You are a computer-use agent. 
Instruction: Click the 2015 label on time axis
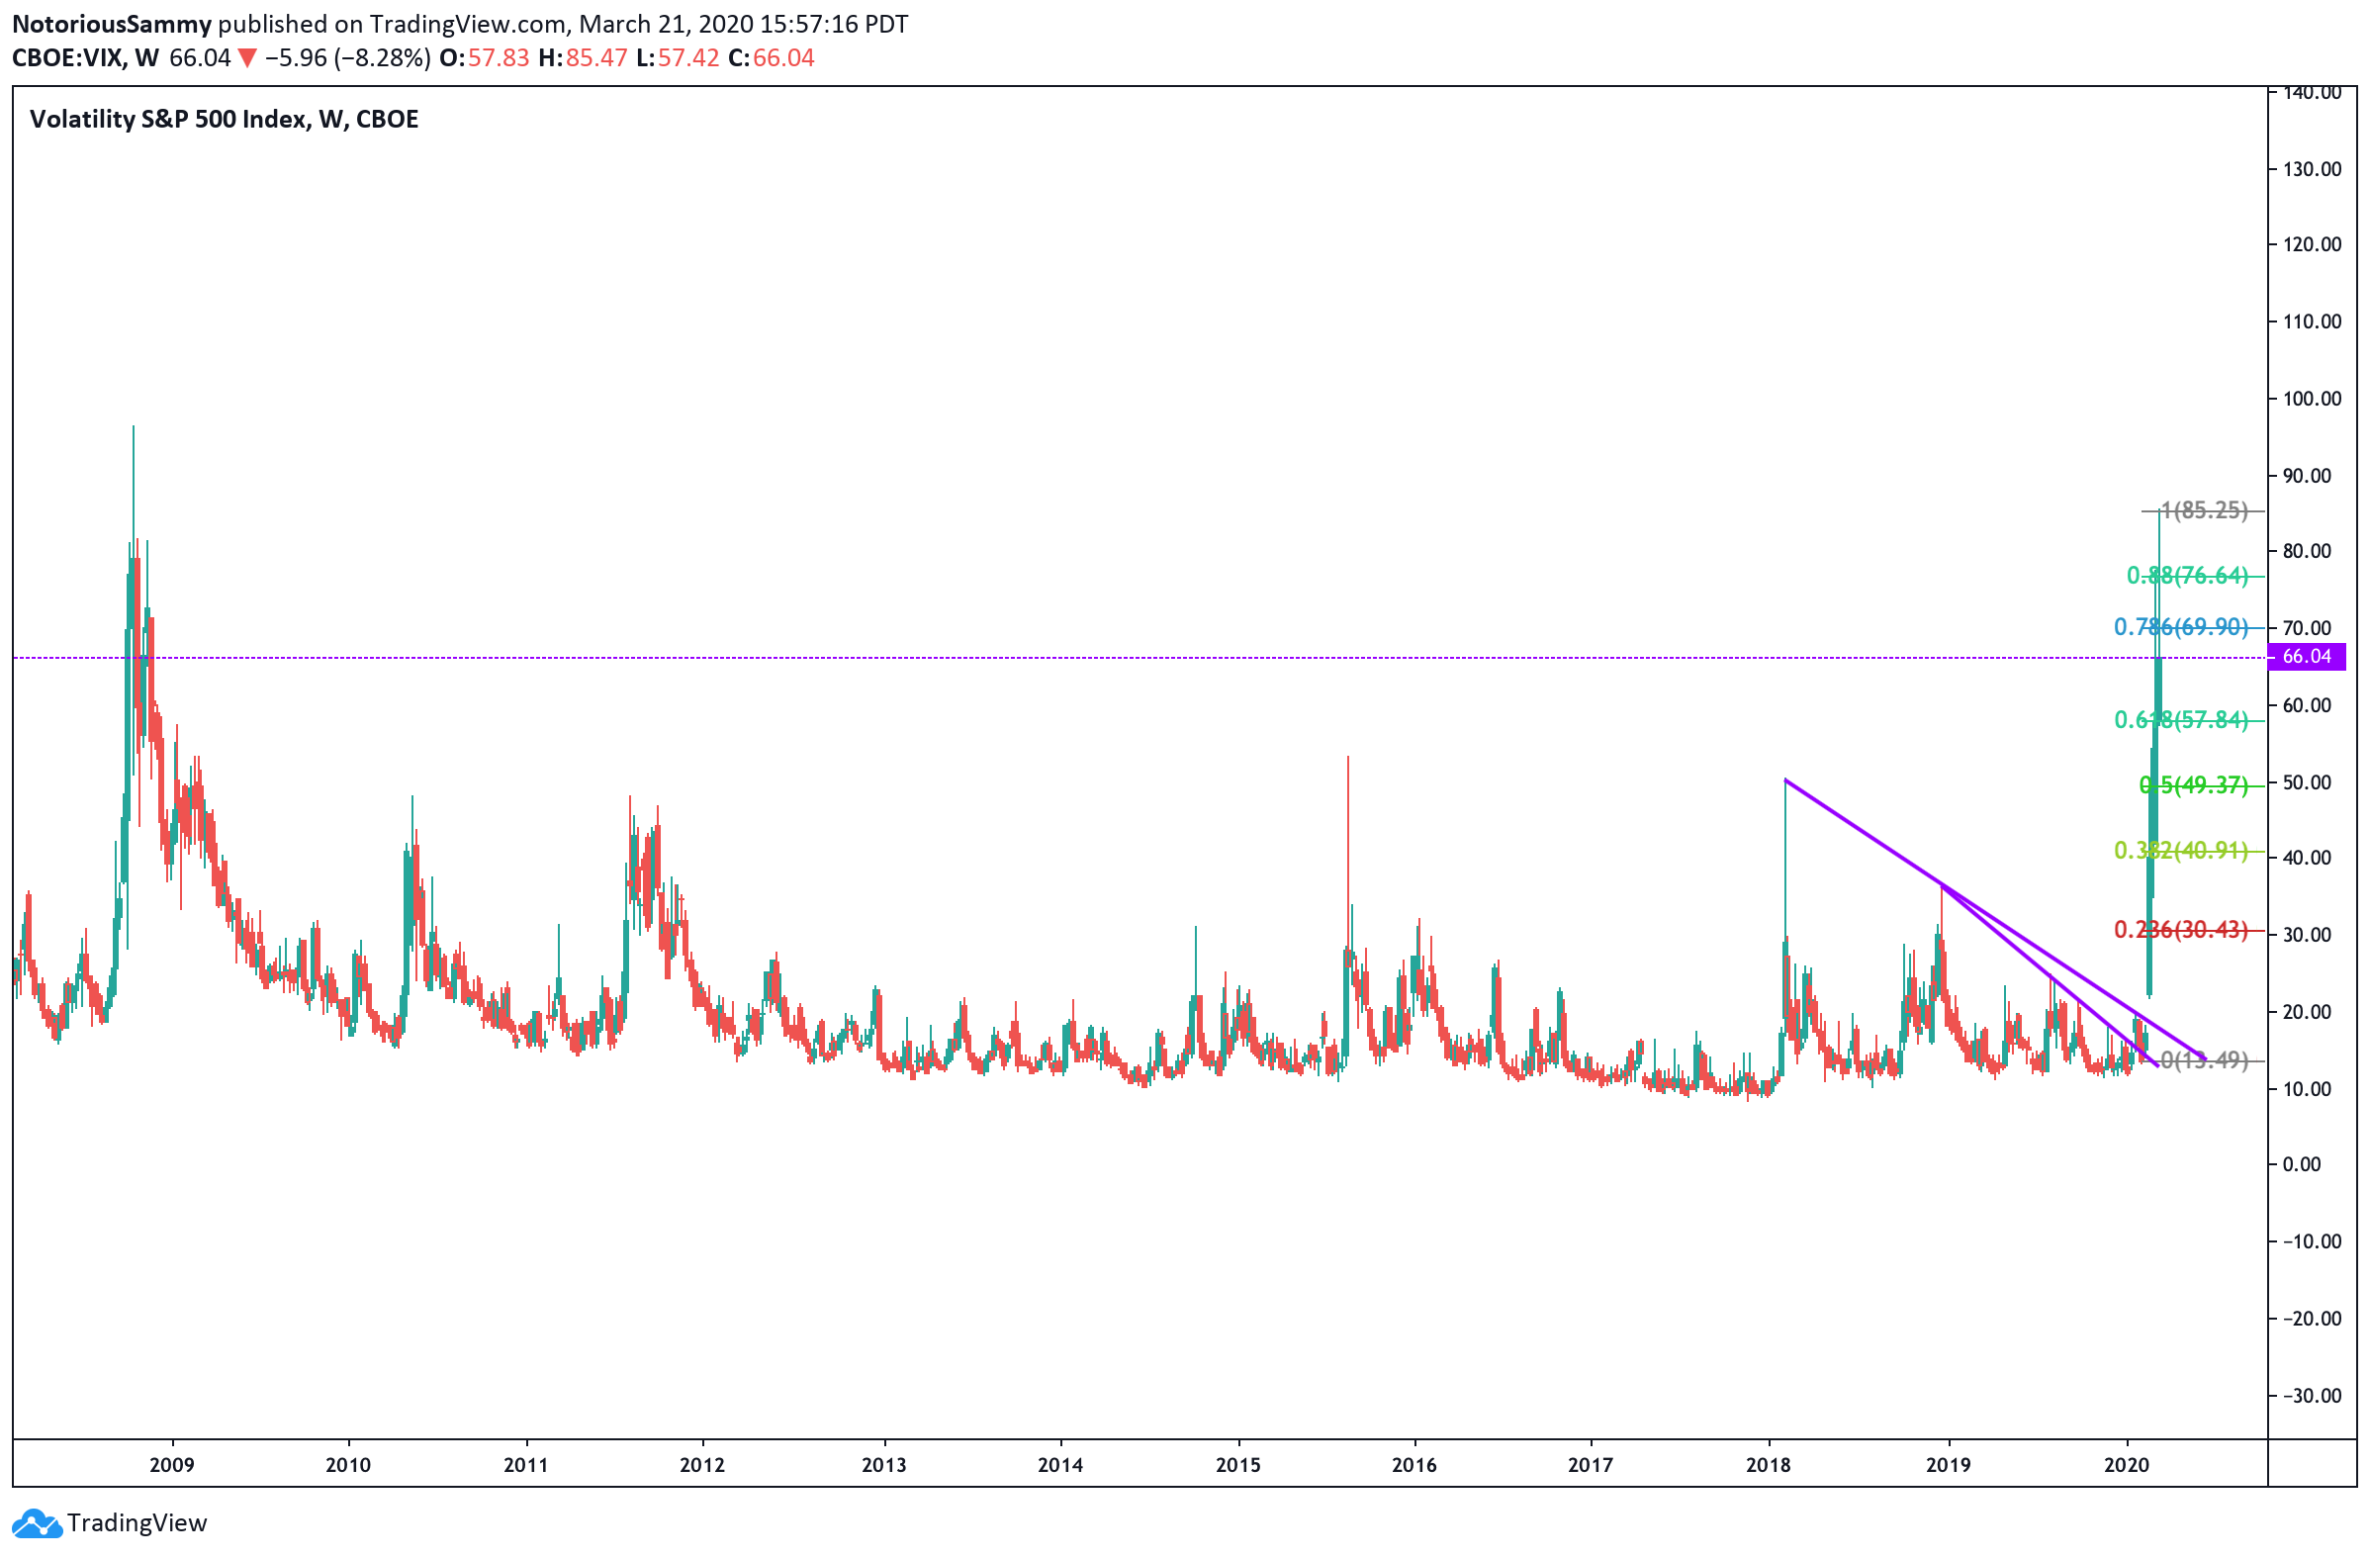(1237, 1465)
